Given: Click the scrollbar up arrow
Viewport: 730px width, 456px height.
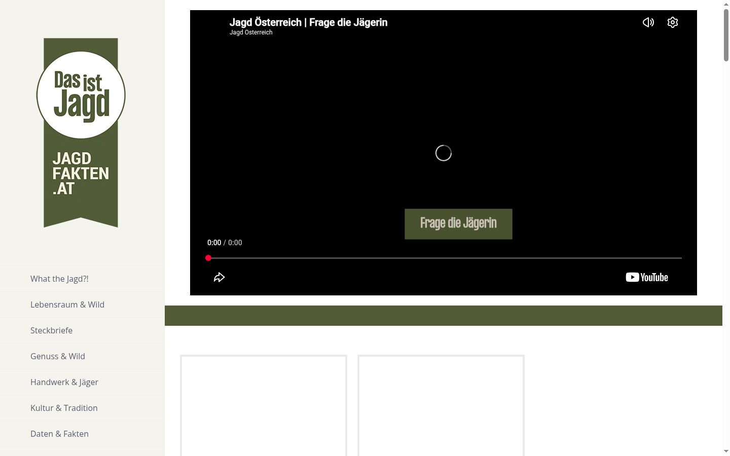Looking at the screenshot, I should 726,4.
